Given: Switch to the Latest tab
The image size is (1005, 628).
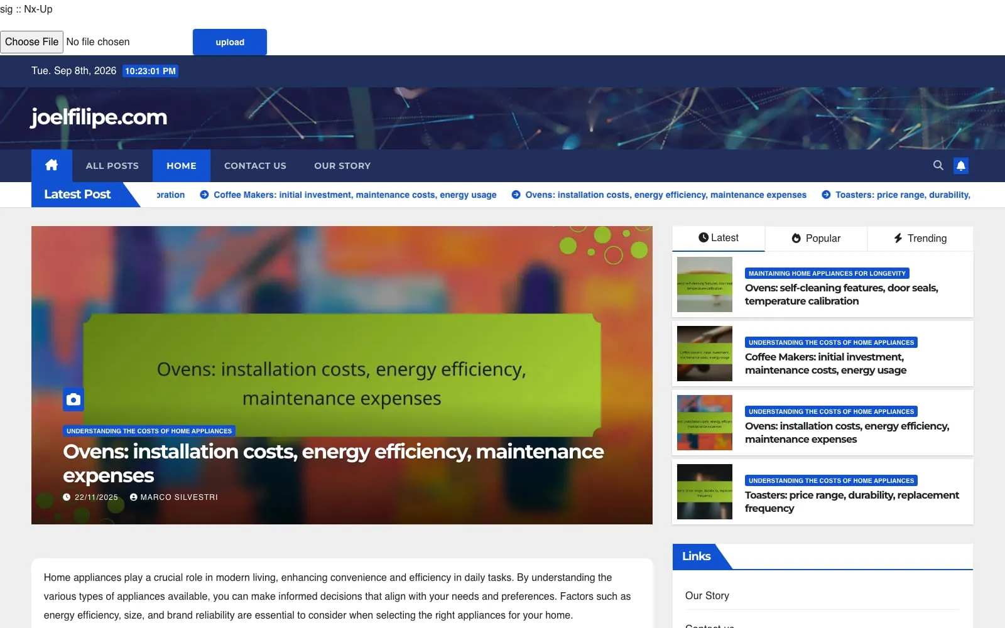Looking at the screenshot, I should pyautogui.click(x=719, y=238).
